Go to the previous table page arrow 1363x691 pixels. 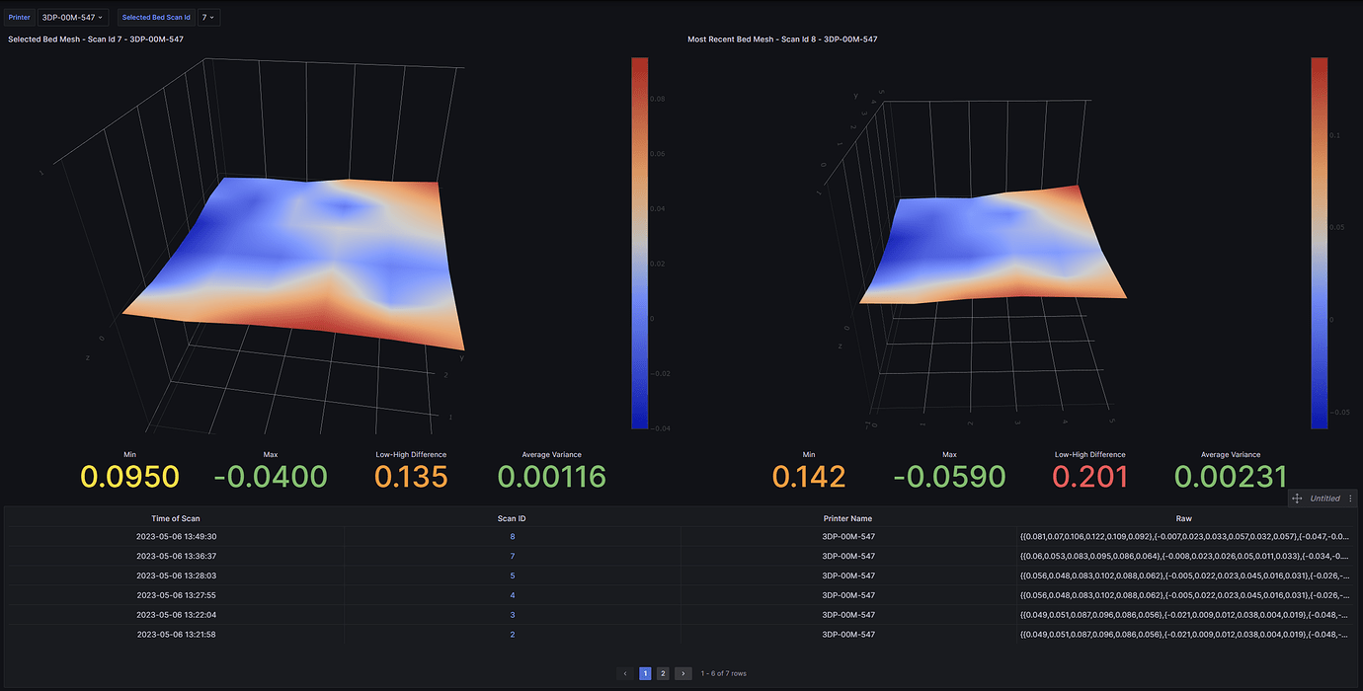tap(625, 673)
